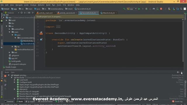Select AndroidManifest.xml in project tree
The height and width of the screenshot is (105, 187).
(x=25, y=50)
